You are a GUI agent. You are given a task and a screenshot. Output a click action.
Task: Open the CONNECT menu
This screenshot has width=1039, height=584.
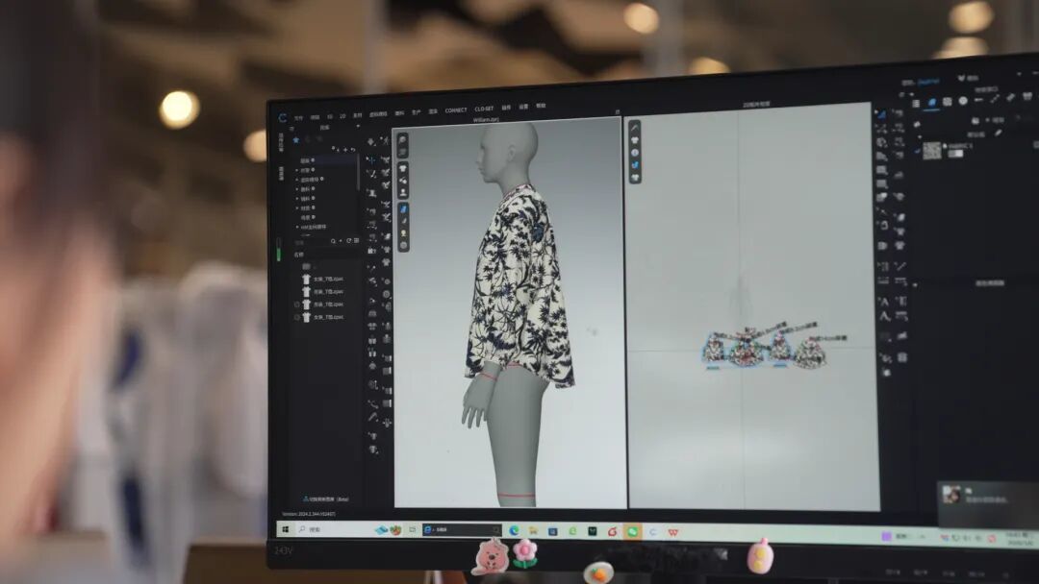click(456, 110)
